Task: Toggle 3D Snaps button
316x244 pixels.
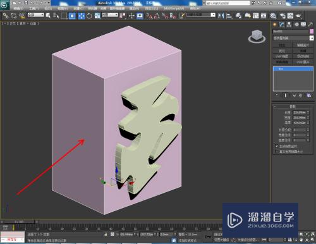Action: pos(149,16)
